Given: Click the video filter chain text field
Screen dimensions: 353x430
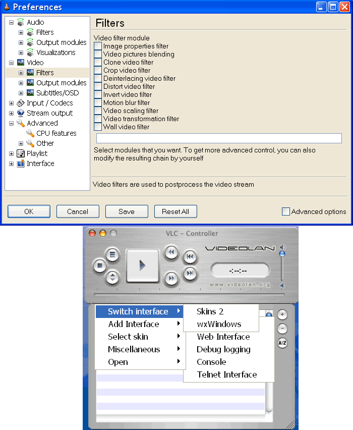Looking at the screenshot, I should point(219,138).
